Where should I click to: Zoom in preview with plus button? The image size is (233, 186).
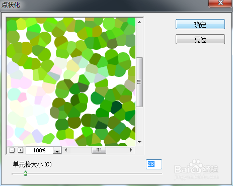click(x=20, y=150)
